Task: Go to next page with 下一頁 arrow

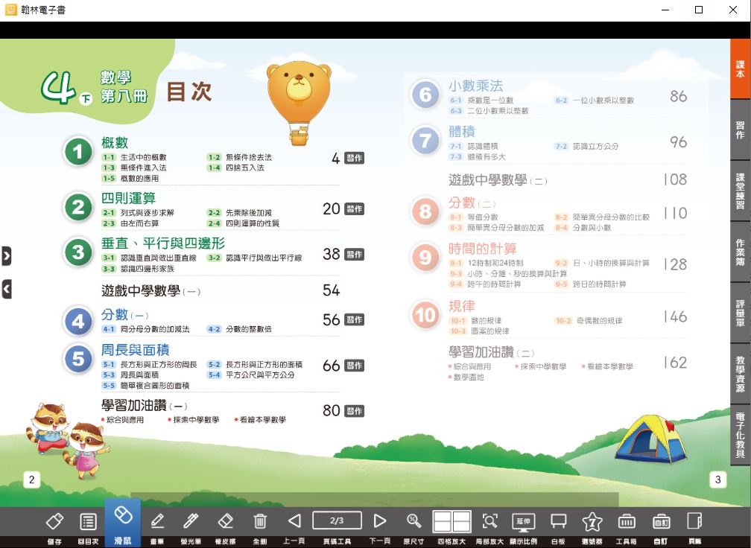Action: [x=380, y=520]
